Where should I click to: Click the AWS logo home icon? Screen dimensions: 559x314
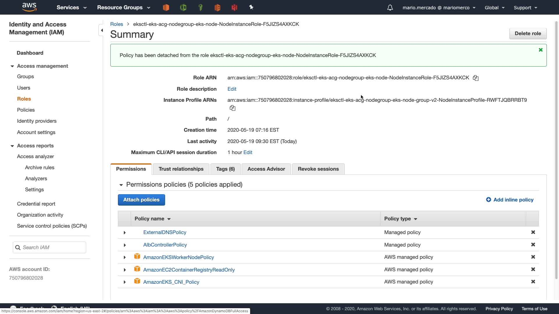click(29, 7)
